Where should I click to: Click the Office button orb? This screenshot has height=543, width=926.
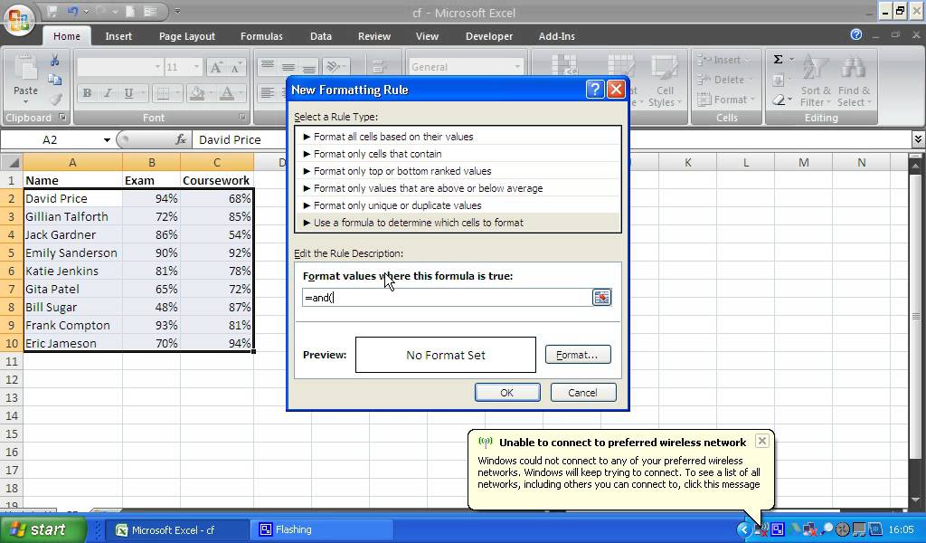[19, 19]
